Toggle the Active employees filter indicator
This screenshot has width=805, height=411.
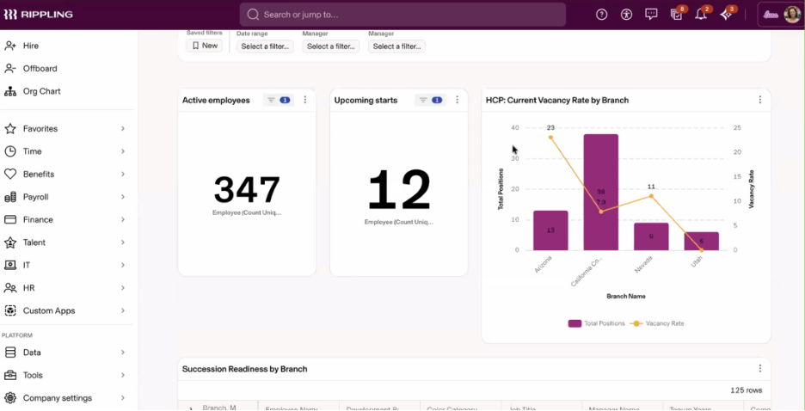[279, 100]
